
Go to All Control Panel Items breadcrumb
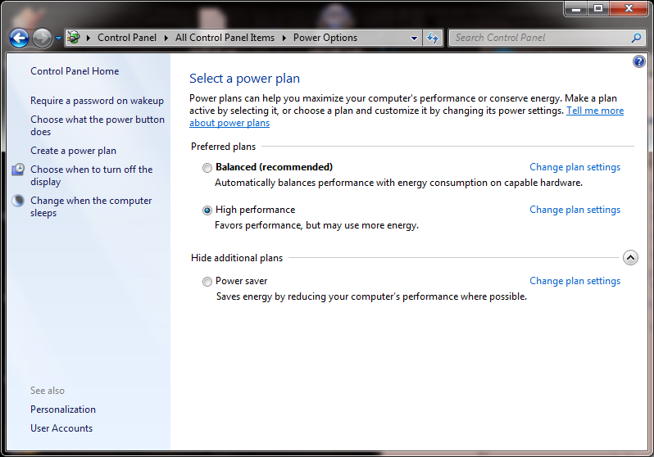pos(225,38)
